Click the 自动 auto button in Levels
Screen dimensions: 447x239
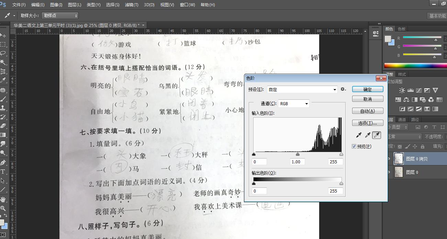point(367,110)
